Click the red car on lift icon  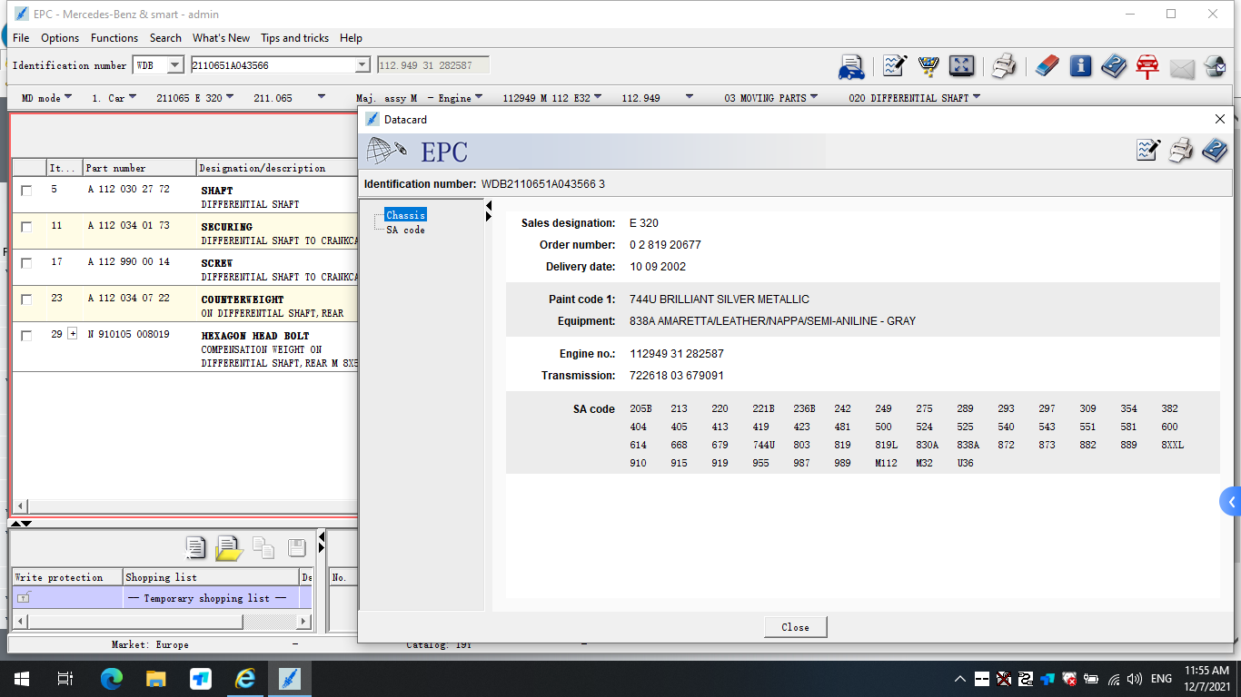1147,66
